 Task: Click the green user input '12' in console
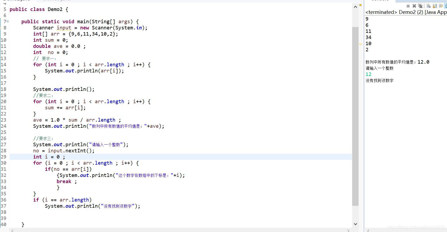click(x=368, y=74)
